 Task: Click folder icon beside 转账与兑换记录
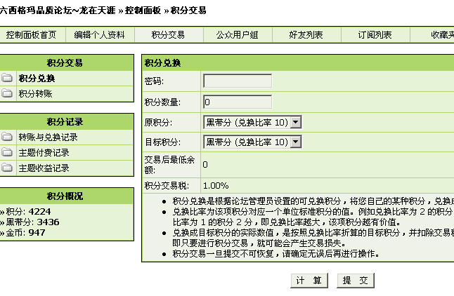7,137
